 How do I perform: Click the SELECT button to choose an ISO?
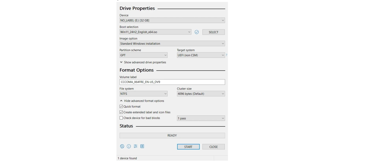(x=213, y=32)
